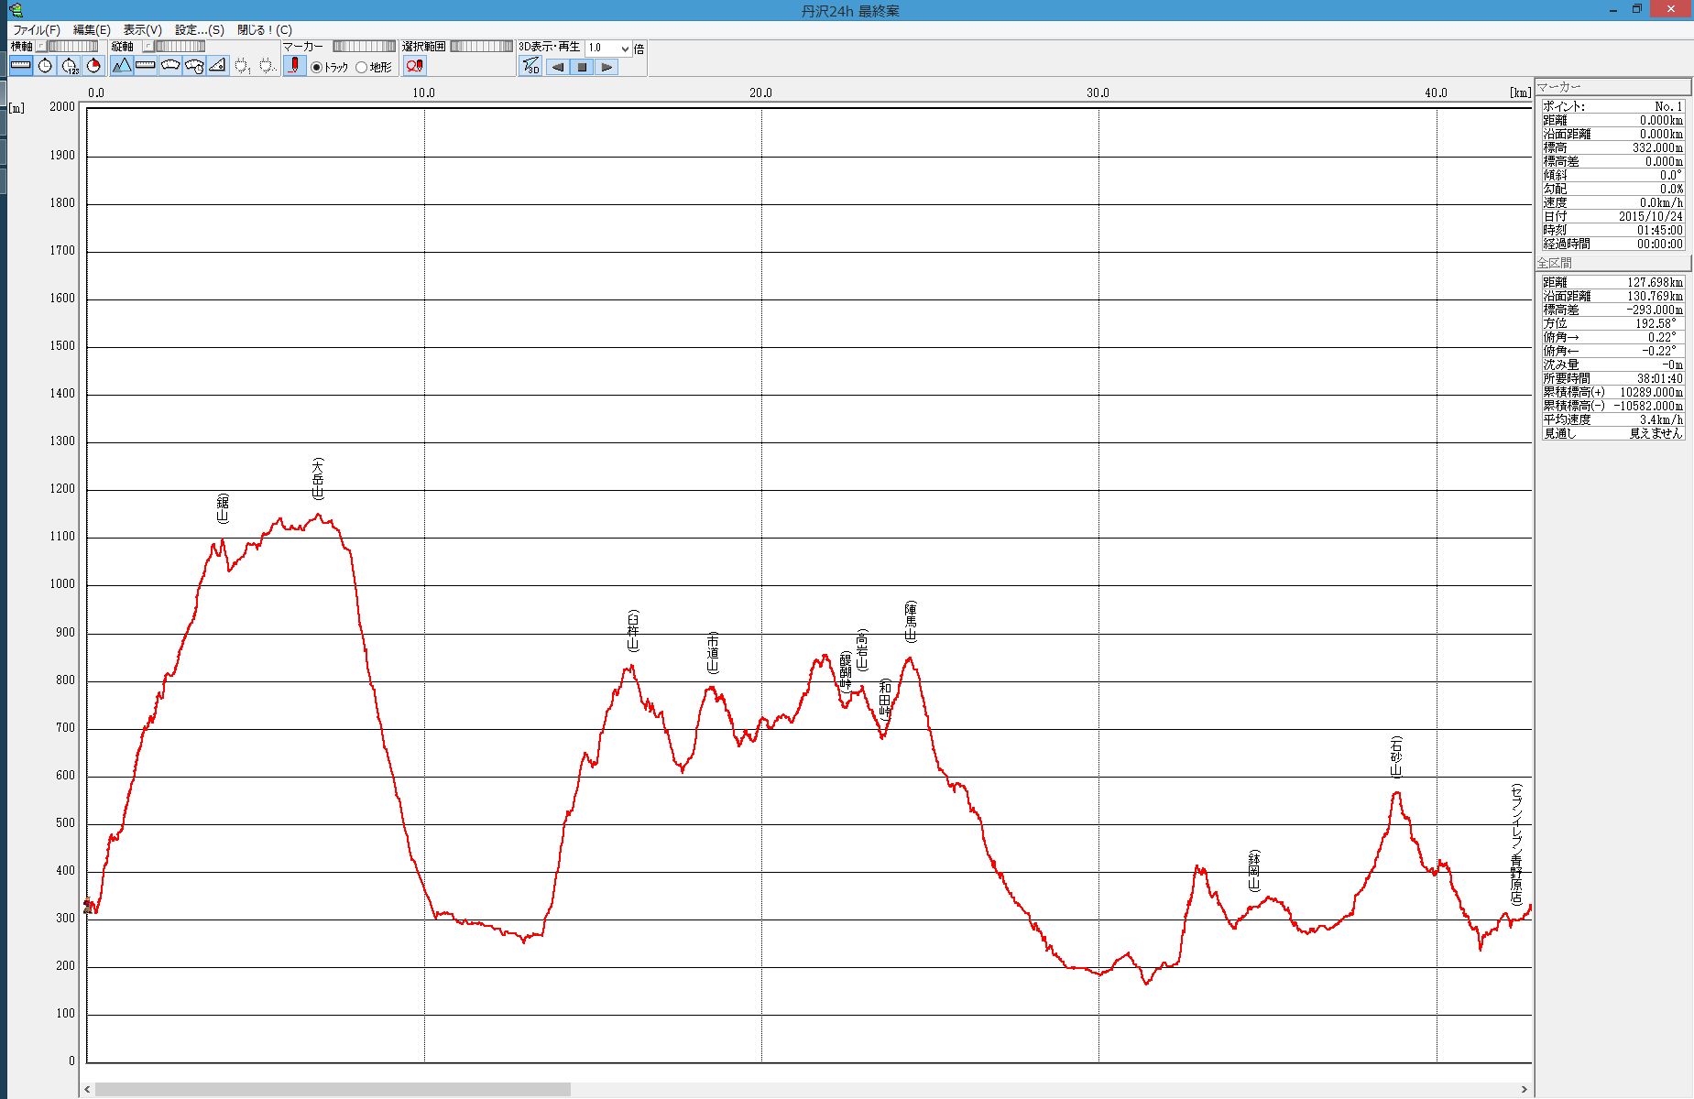Toggle the small box beside 縦軸
Screen dimensions: 1694x1099
[x=148, y=46]
